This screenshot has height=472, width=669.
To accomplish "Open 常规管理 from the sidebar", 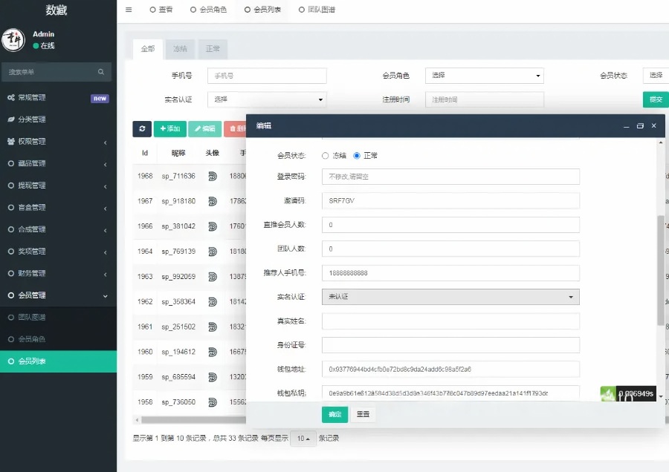I will click(x=32, y=98).
